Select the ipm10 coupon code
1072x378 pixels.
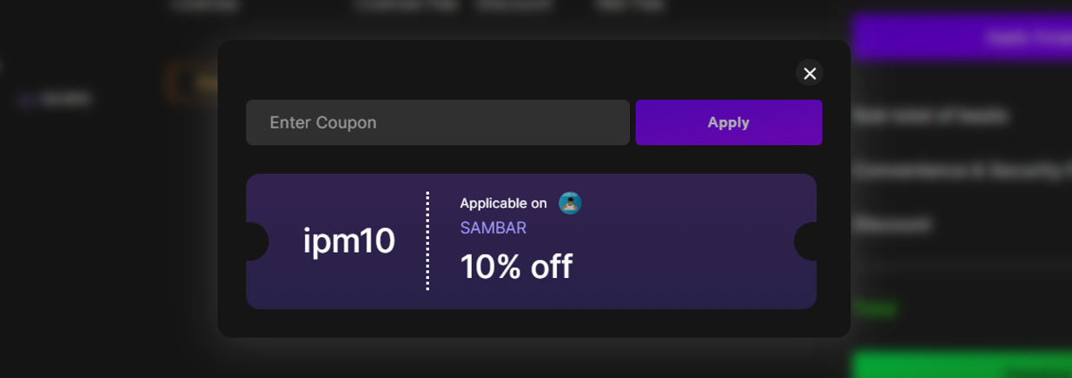[349, 241]
